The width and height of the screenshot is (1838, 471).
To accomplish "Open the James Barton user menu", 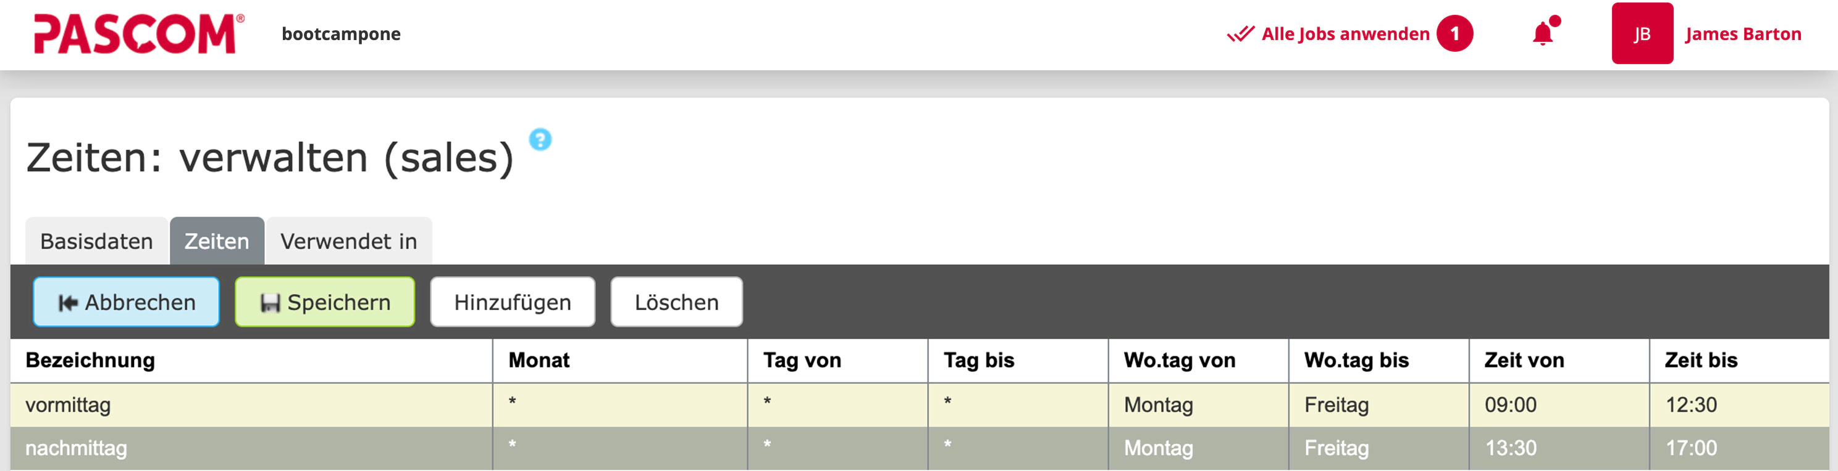I will click(x=1742, y=33).
